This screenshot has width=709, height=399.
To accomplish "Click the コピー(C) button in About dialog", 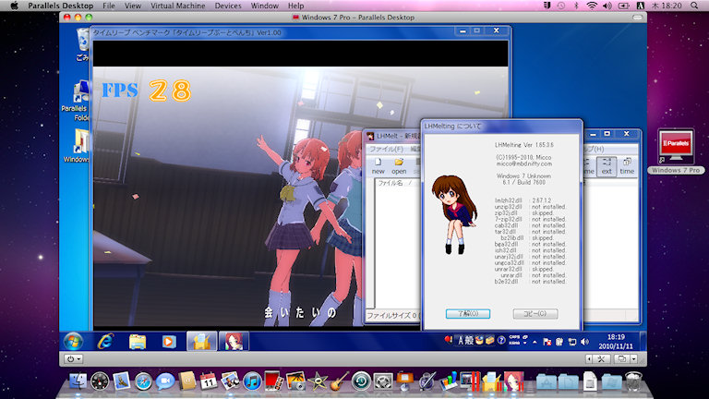I will point(535,313).
